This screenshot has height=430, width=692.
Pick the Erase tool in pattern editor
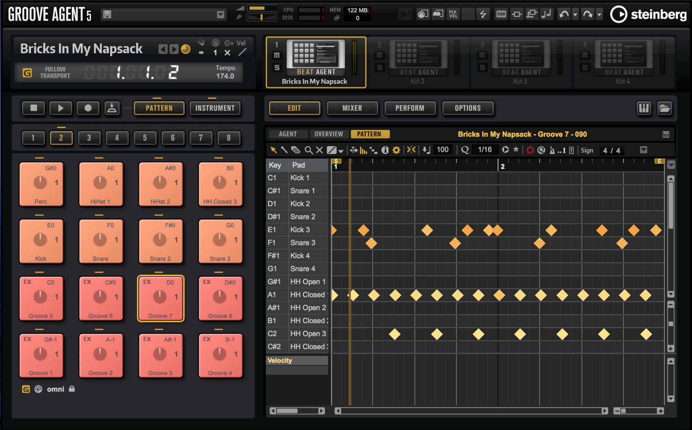point(295,150)
